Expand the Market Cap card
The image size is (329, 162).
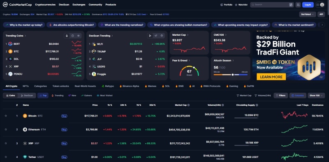tap(188, 35)
